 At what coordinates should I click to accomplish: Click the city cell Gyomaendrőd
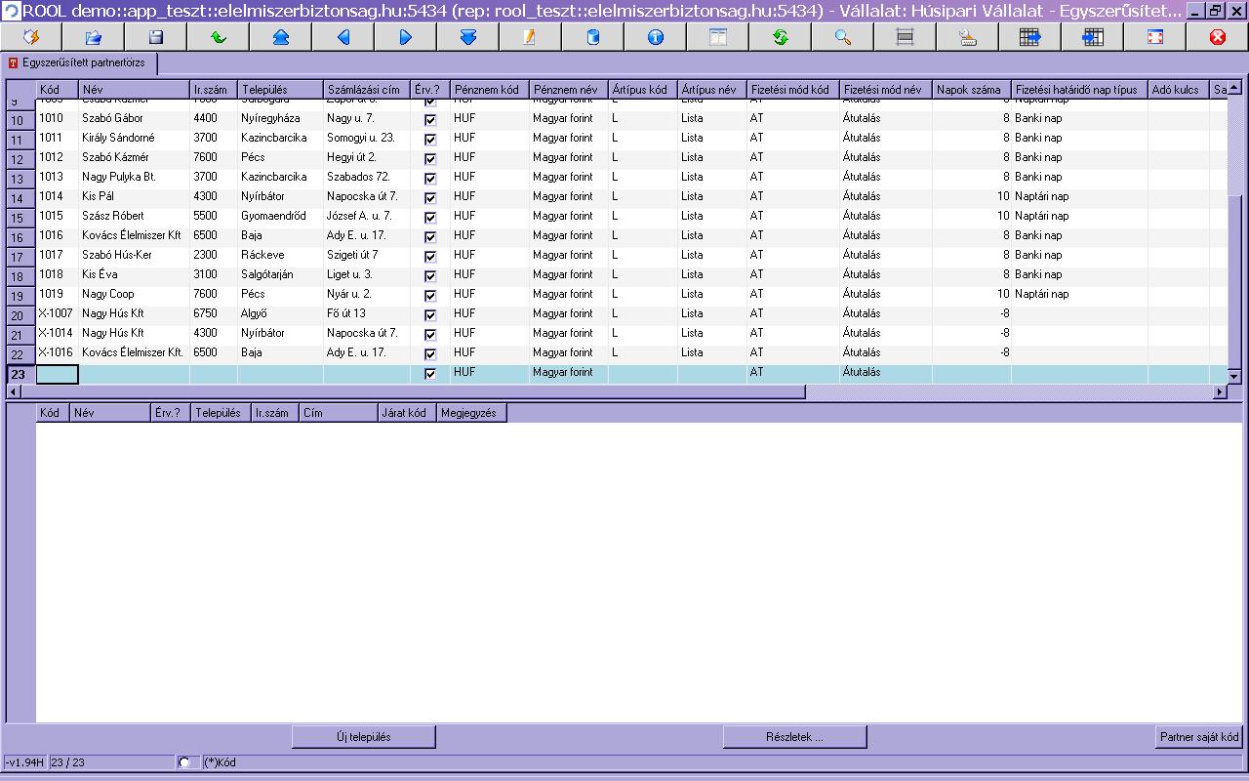click(280, 216)
